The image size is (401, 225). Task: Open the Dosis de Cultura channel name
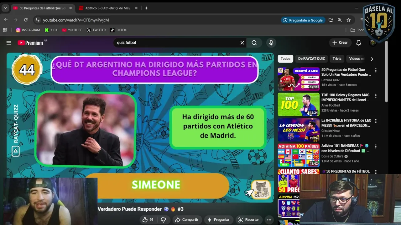332,156
